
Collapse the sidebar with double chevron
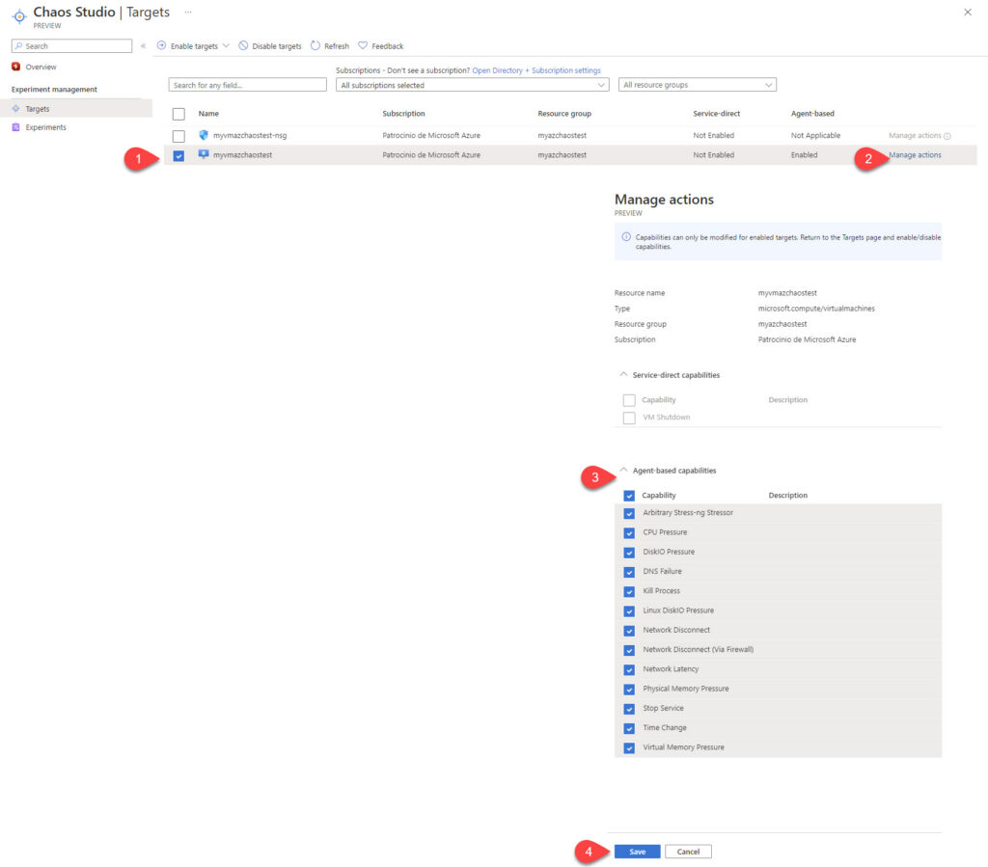pos(143,46)
